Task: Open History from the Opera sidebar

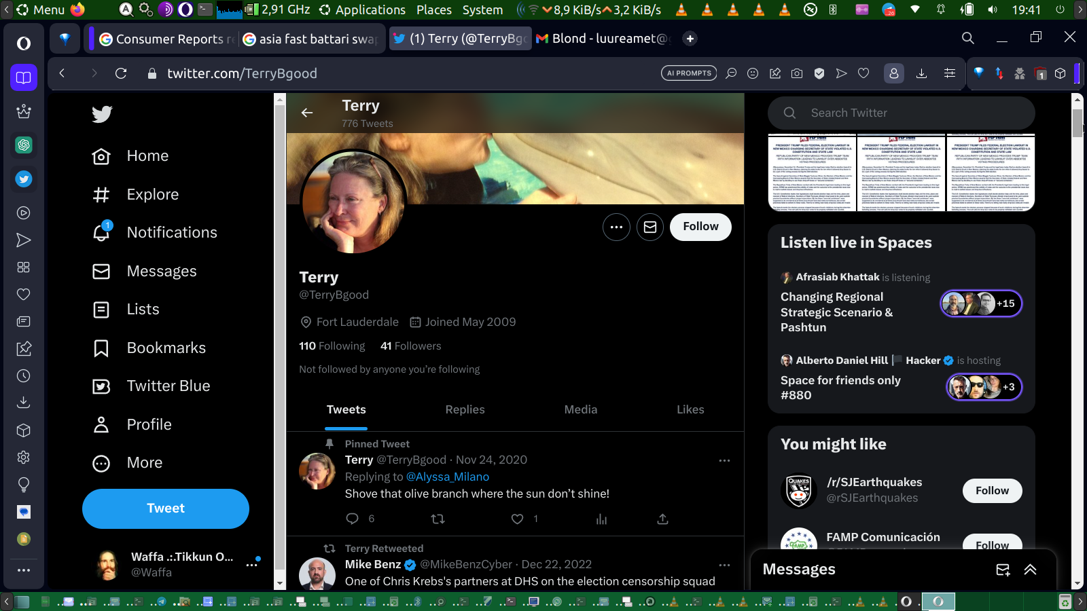Action: (x=24, y=376)
